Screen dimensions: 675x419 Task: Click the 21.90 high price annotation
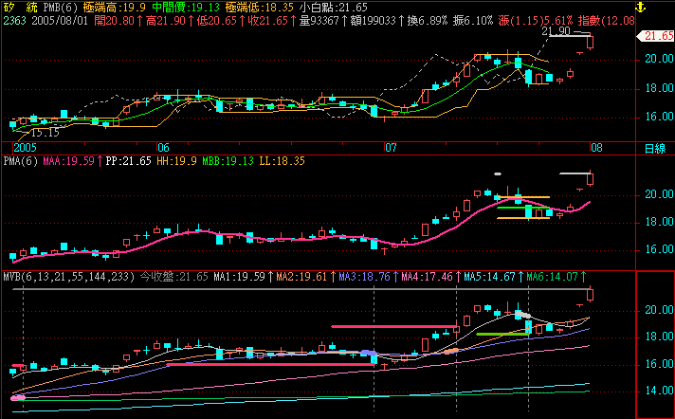pos(555,30)
